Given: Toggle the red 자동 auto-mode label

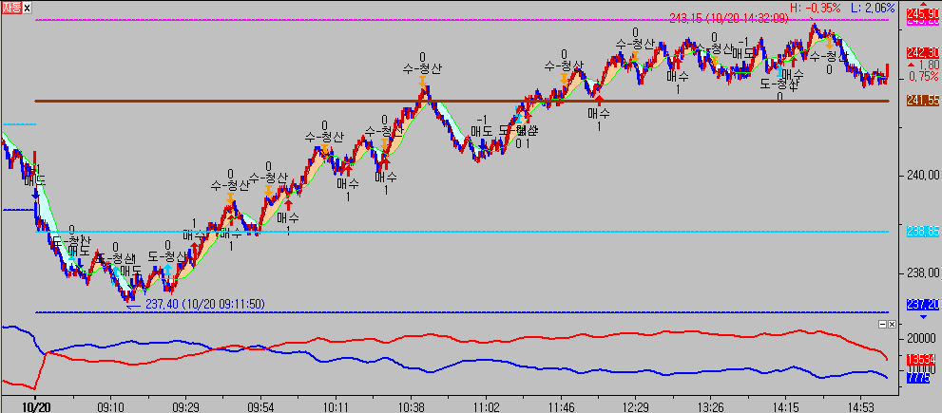Looking at the screenshot, I should (11, 9).
